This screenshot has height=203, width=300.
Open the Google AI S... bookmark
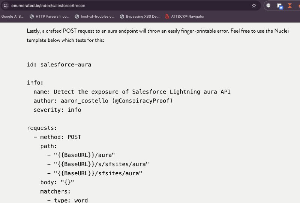[x=12, y=16]
